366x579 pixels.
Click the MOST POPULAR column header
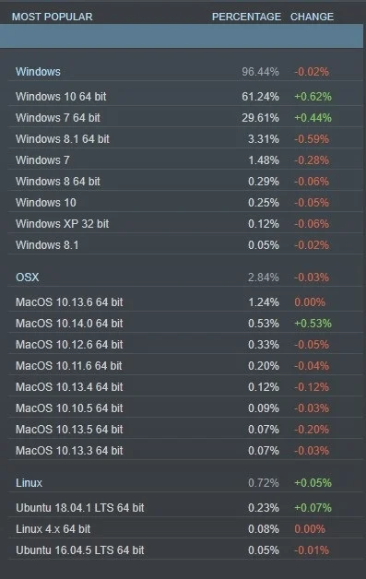[x=52, y=17]
